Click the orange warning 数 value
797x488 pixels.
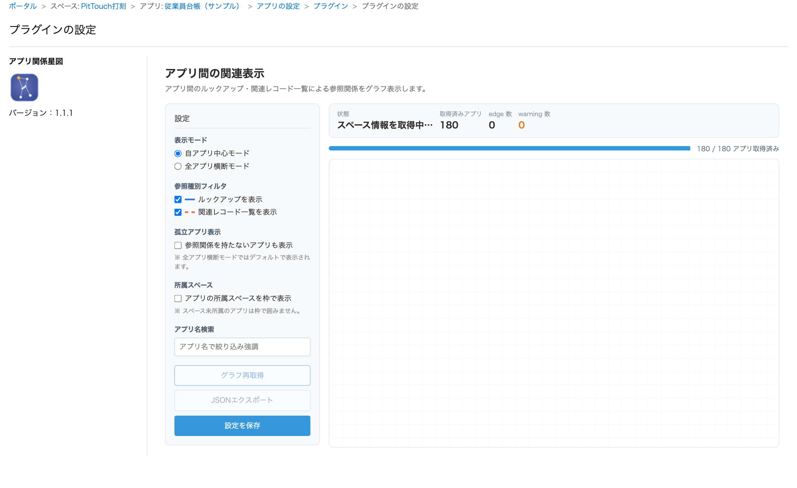(x=521, y=125)
